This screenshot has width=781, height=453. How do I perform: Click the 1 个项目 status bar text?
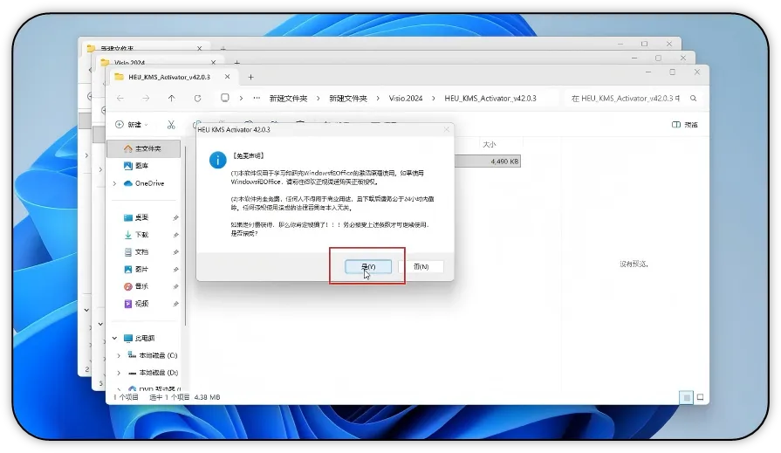126,397
